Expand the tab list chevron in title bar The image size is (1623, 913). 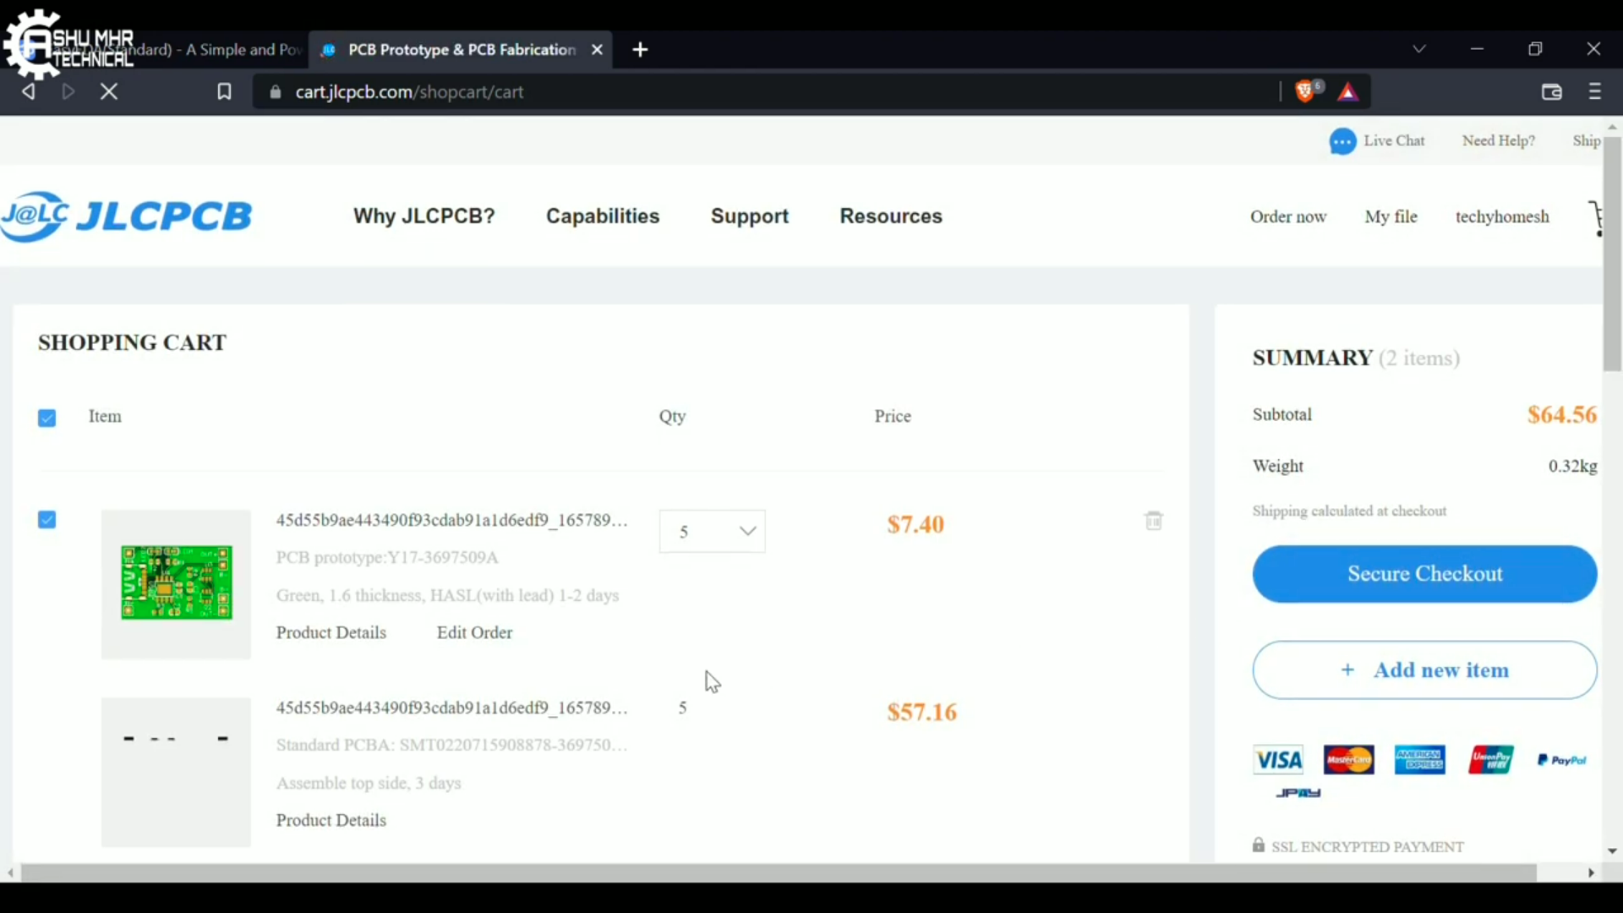pyautogui.click(x=1419, y=49)
